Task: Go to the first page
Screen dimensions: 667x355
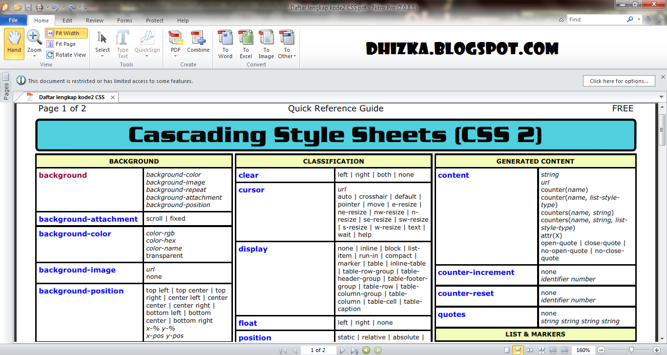Action: [x=283, y=350]
